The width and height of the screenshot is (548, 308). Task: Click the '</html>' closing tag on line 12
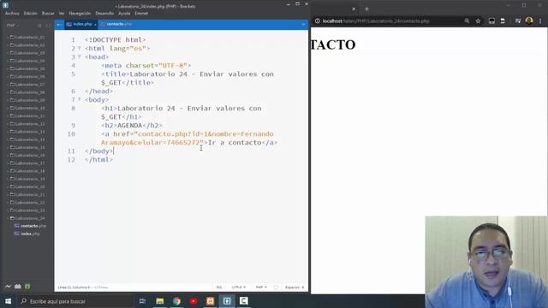click(99, 160)
